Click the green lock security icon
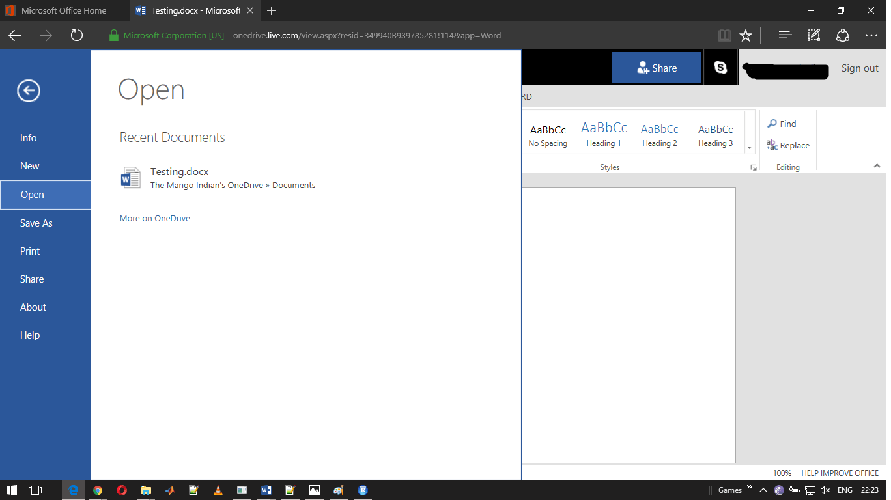 tap(114, 35)
